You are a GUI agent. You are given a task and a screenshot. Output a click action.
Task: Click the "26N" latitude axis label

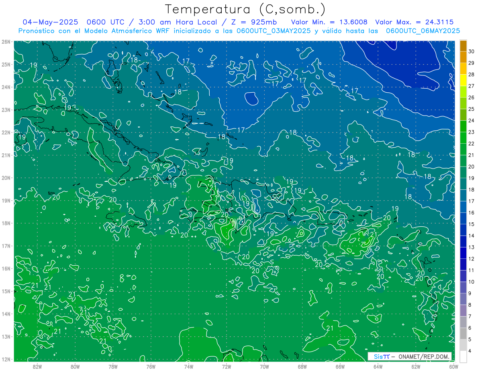(x=6, y=42)
